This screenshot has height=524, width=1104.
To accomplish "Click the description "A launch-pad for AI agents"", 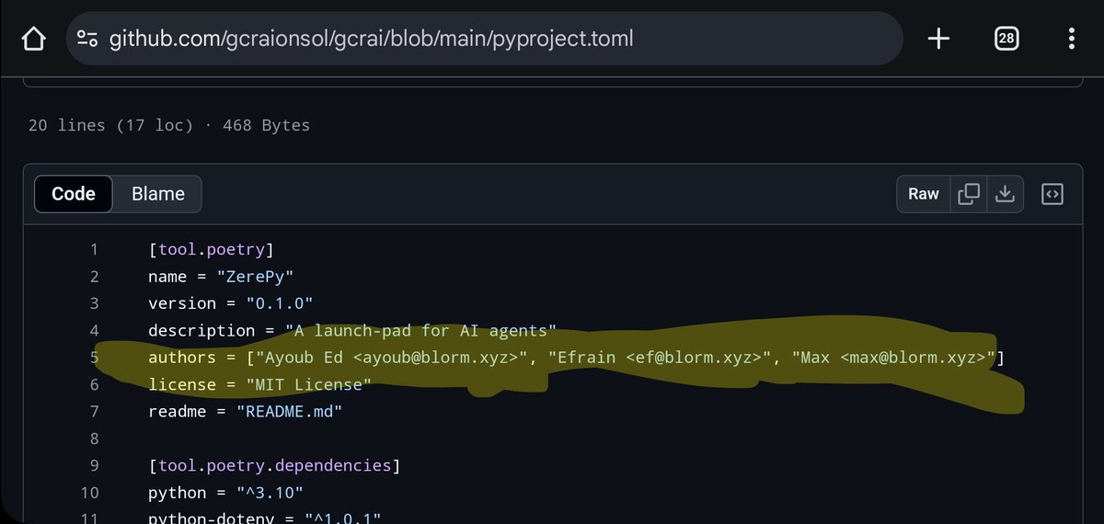I will click(421, 330).
